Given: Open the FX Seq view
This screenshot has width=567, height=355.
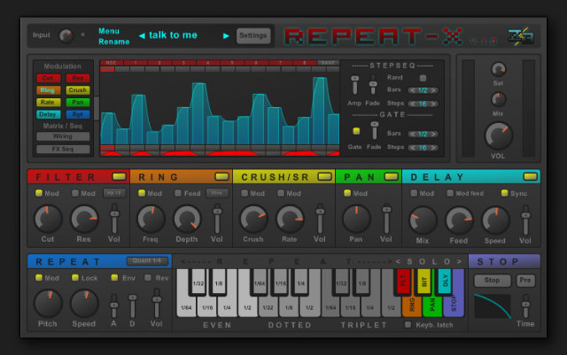Looking at the screenshot, I should coord(63,149).
